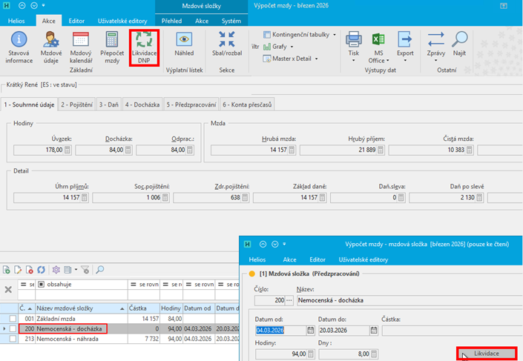Switch to the 3 - Daň tab
Screen dimensions: 523x361
point(108,105)
